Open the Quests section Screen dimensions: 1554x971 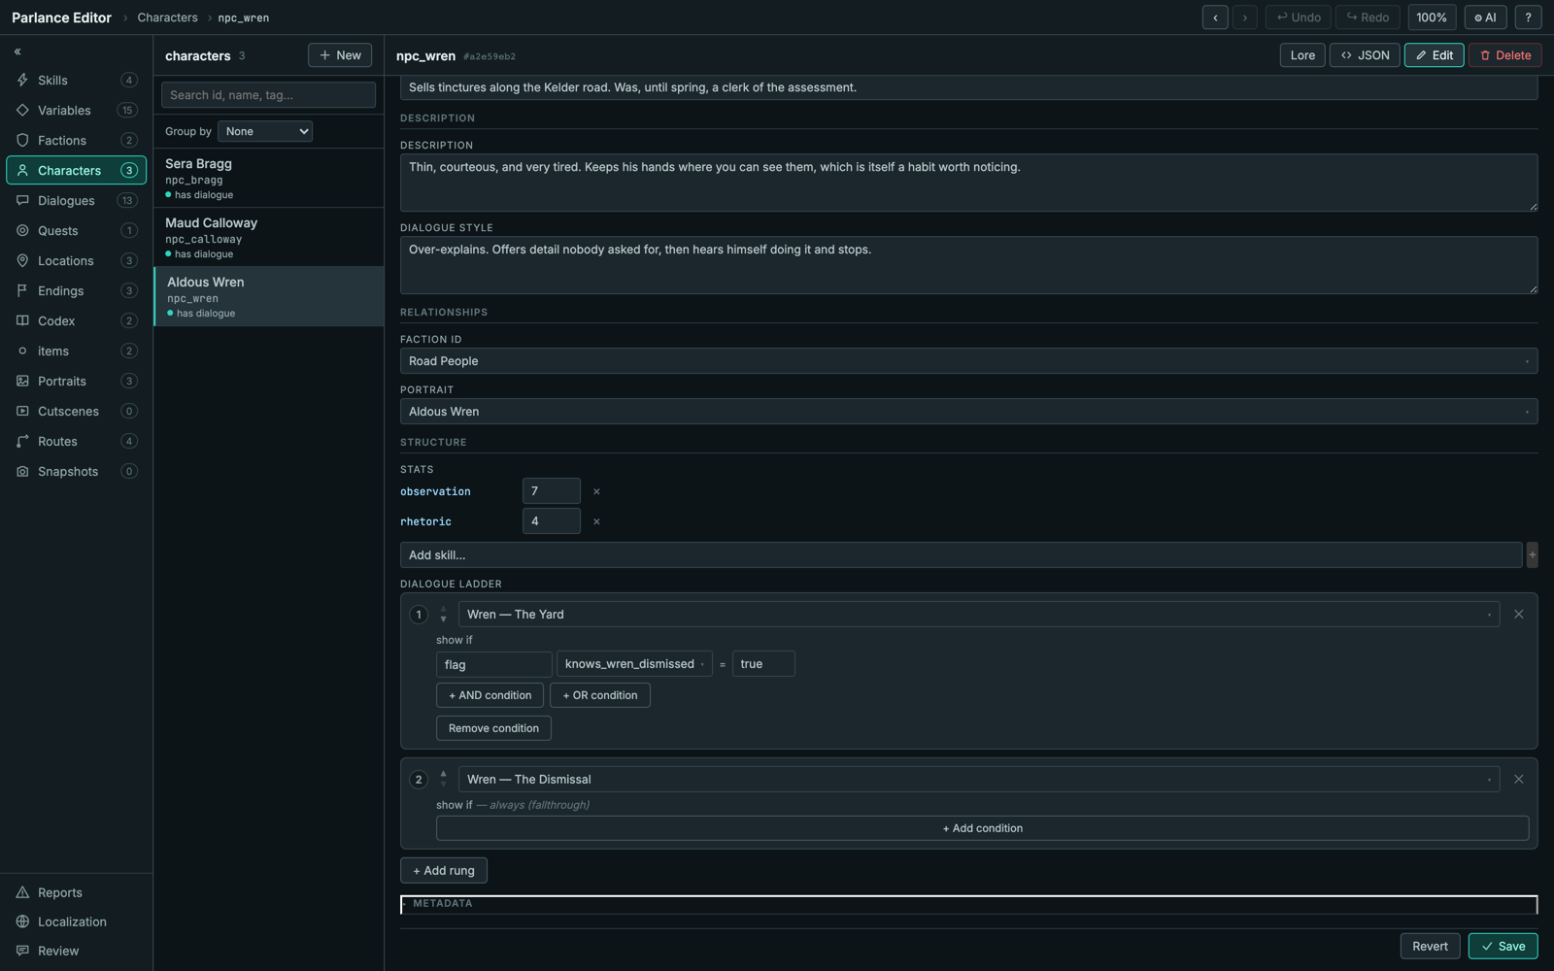pos(76,231)
